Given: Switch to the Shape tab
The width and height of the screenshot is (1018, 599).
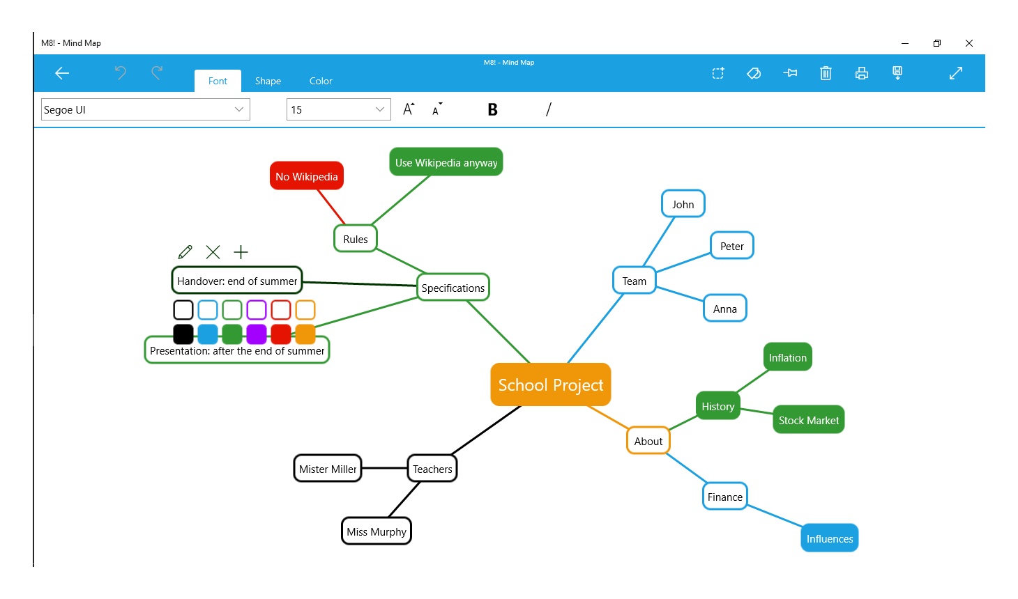Looking at the screenshot, I should pyautogui.click(x=268, y=81).
